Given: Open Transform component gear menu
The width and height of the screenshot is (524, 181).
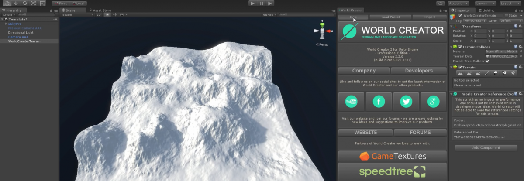Looking at the screenshot, I should [520, 26].
